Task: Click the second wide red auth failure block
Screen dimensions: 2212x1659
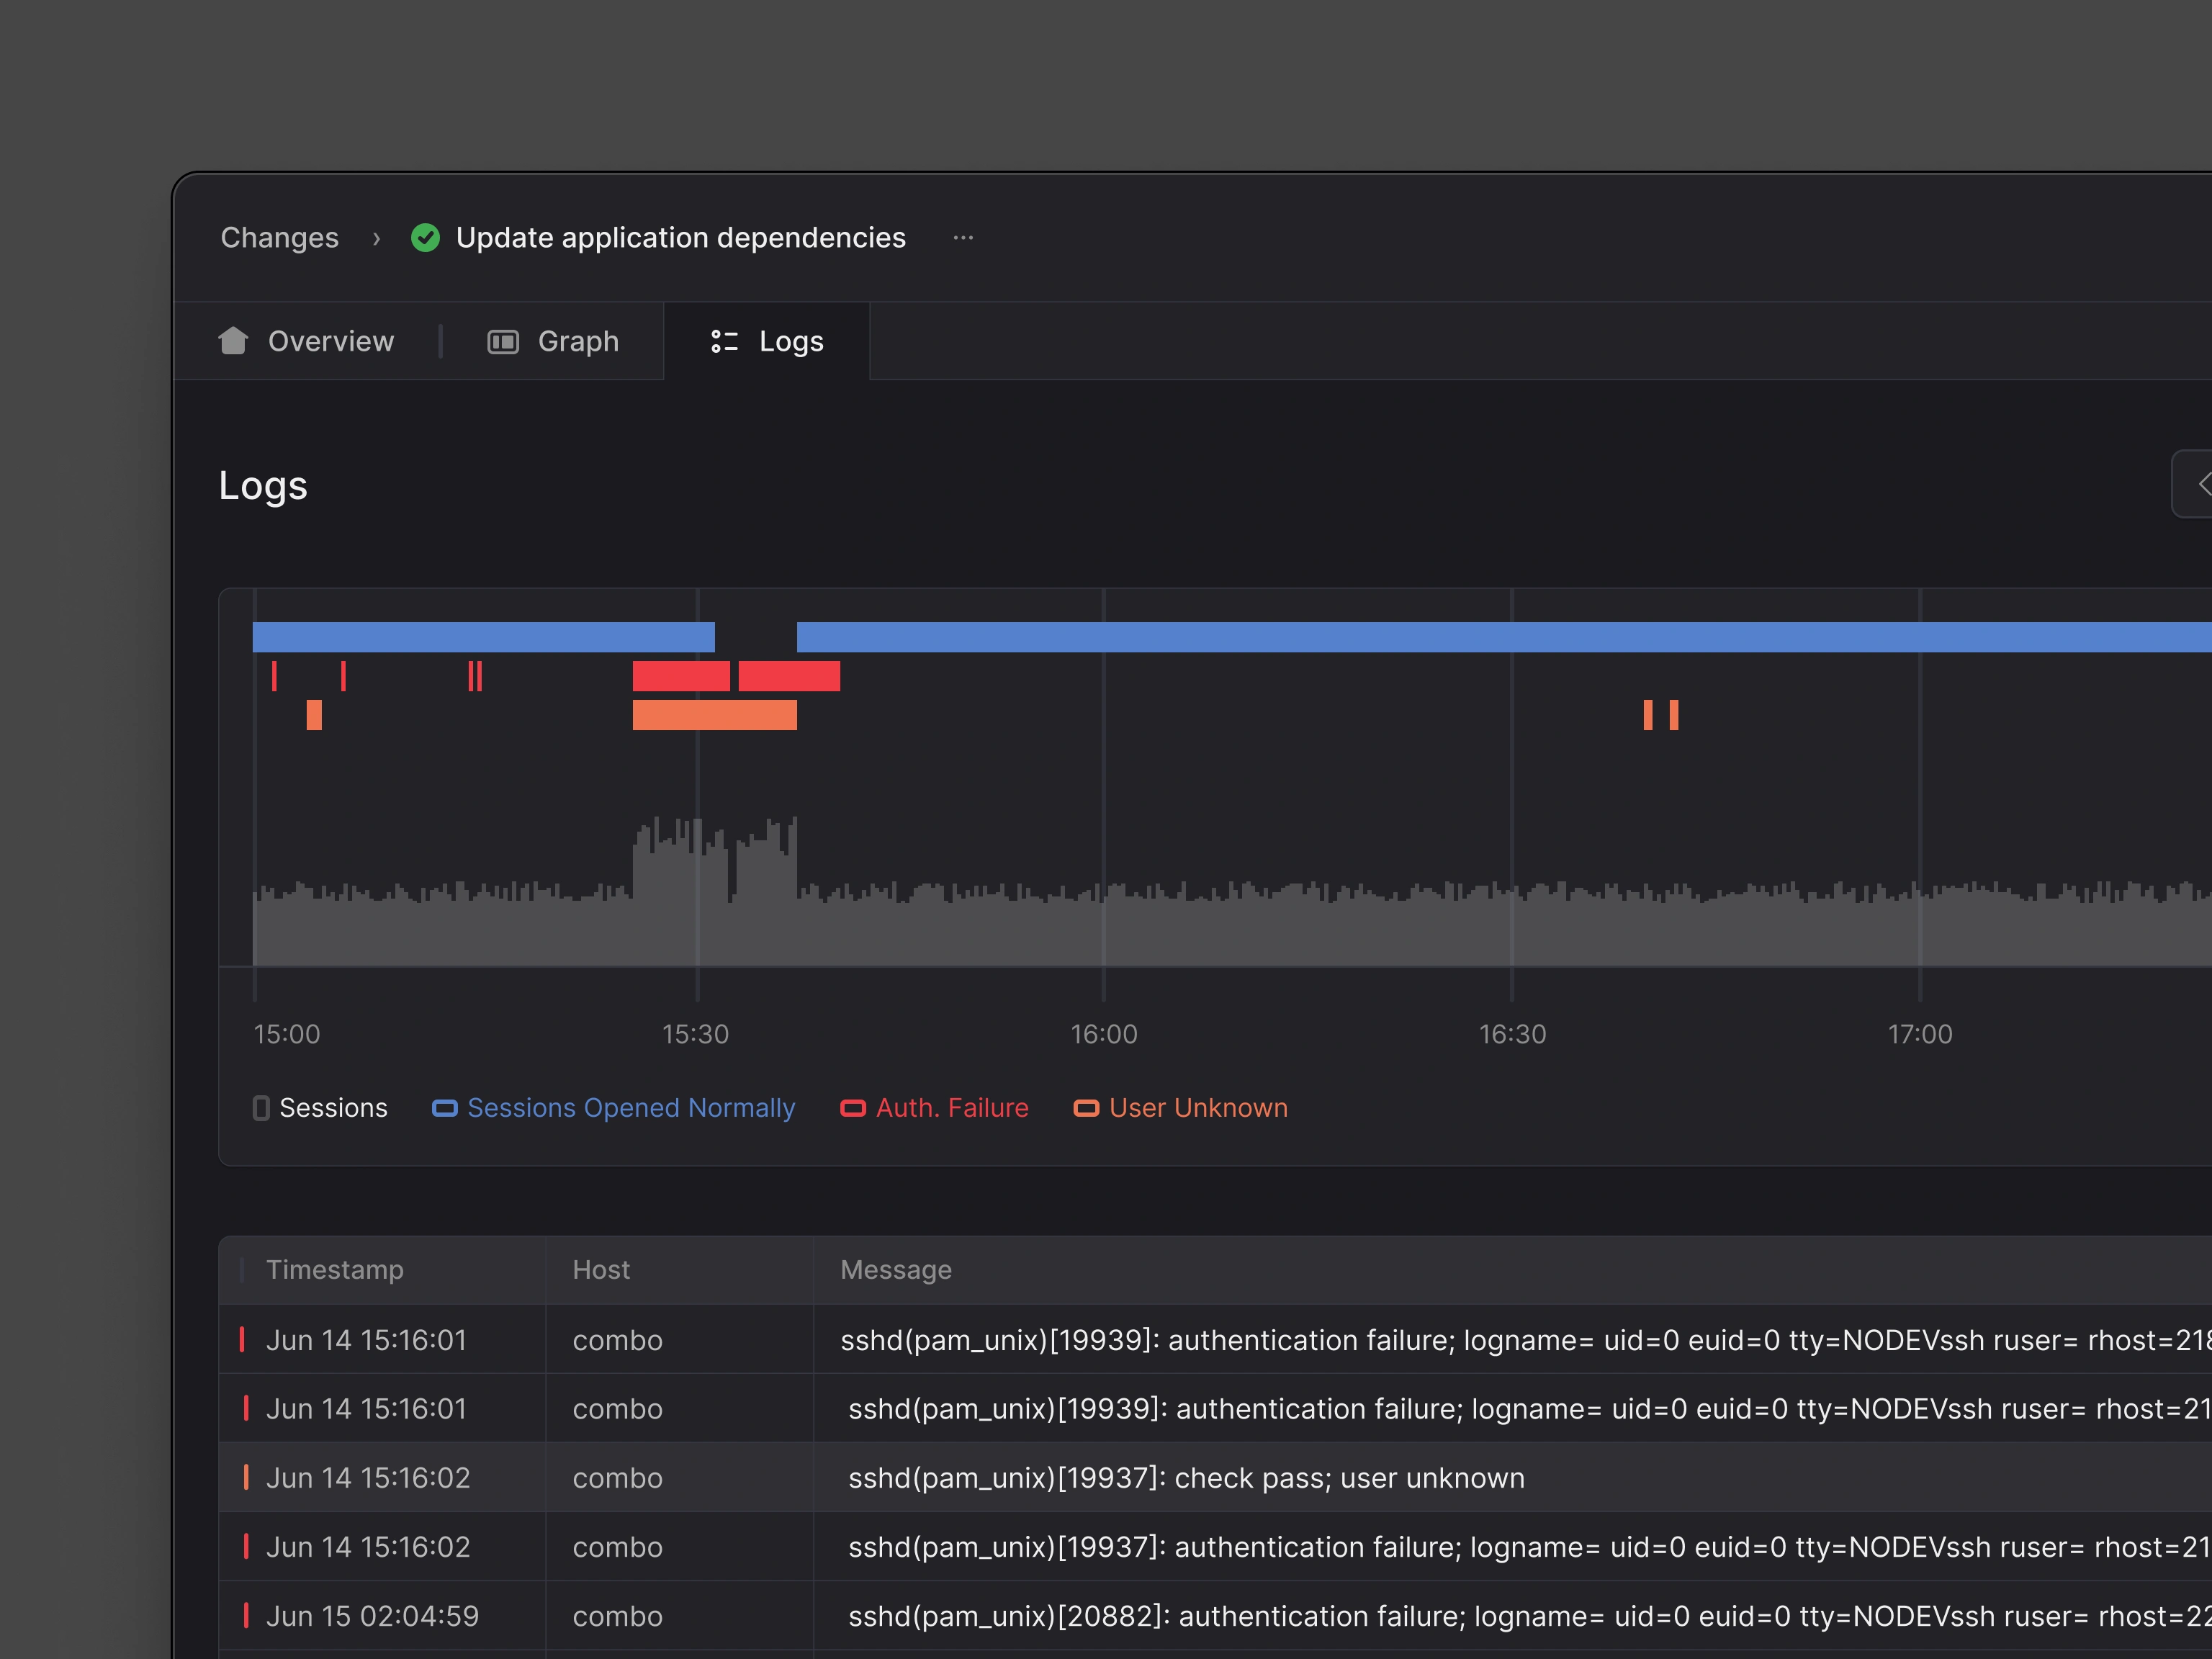Action: pos(789,676)
